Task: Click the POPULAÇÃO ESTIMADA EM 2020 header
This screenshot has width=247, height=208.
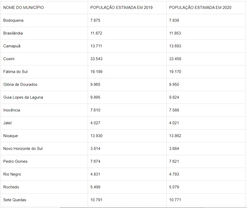Action: coord(200,8)
